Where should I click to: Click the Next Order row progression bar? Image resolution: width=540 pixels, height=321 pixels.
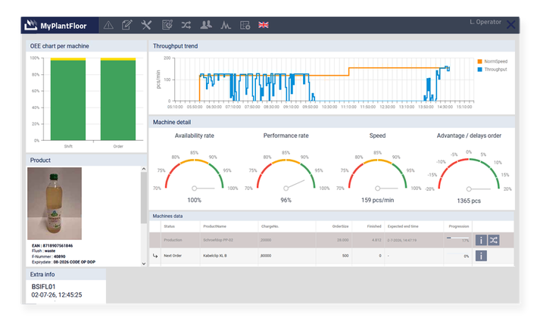click(x=457, y=254)
